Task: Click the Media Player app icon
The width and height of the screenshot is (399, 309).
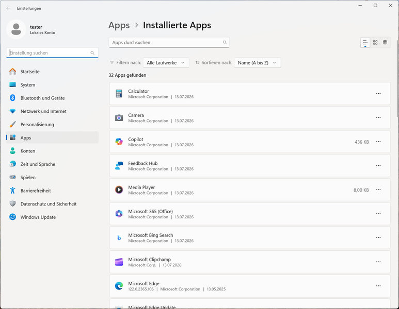Action: pos(119,190)
